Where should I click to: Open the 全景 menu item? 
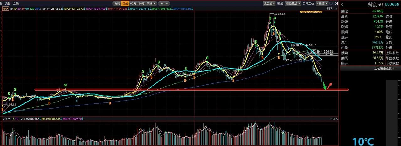tap(16, 3)
